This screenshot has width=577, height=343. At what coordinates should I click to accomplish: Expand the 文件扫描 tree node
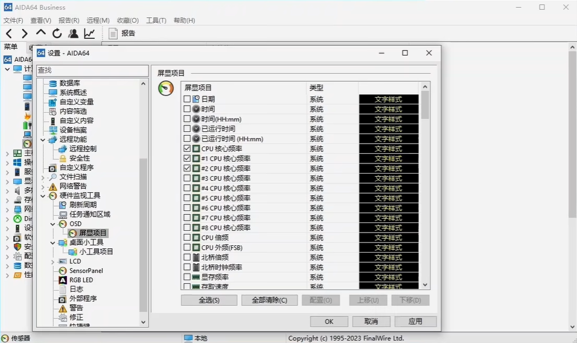[x=43, y=177]
